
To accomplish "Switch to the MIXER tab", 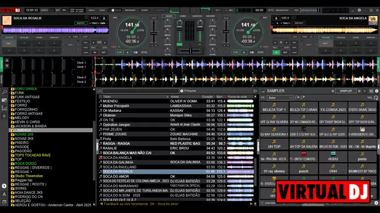I will click(169, 16).
